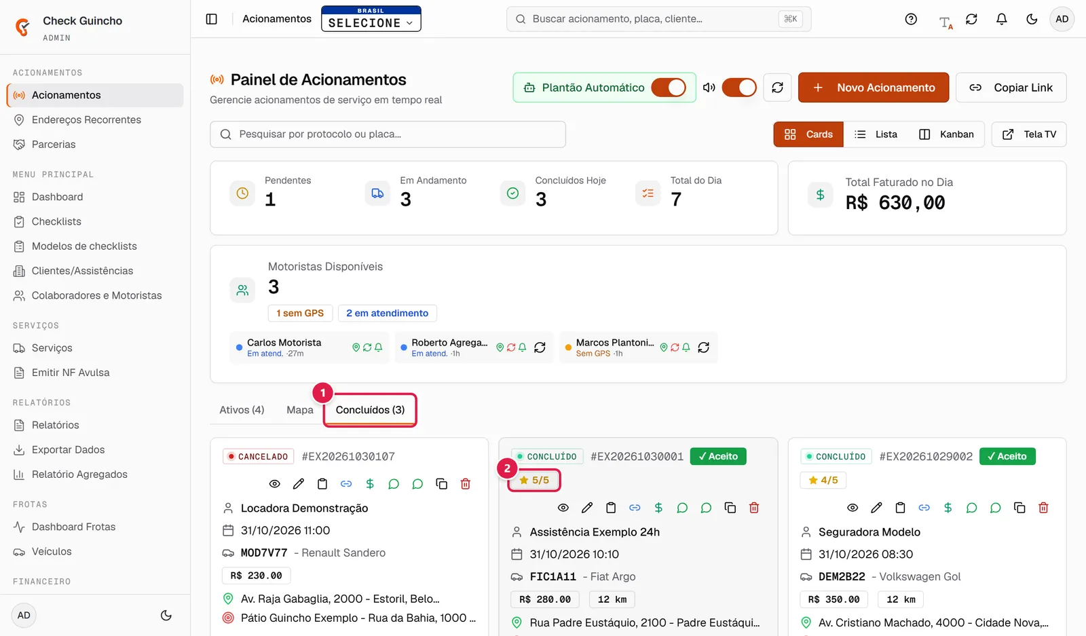Refresh Marcos Plantoni driver status
1086x636 pixels.
704,348
